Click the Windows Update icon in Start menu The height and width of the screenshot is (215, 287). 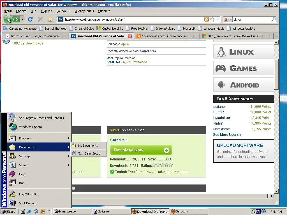point(13,127)
